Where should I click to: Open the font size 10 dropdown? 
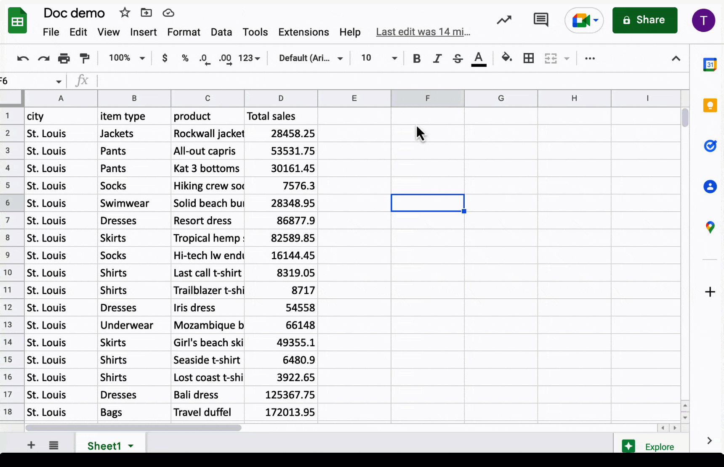click(378, 58)
